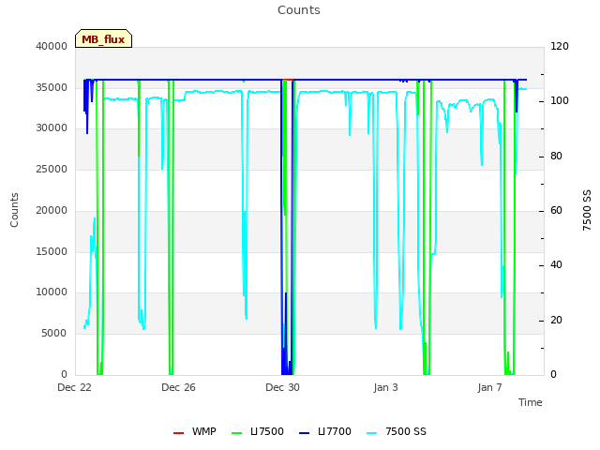This screenshot has width=600, height=450.
Task: Click the 60 right axis tick label
Action: pyautogui.click(x=556, y=210)
